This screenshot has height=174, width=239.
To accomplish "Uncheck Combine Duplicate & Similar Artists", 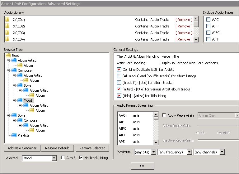I will (x=119, y=70).
